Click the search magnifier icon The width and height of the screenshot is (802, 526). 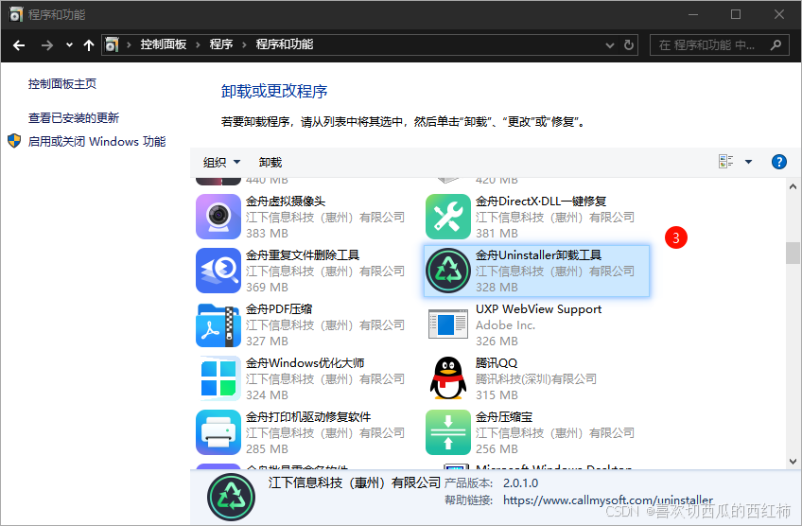[776, 45]
